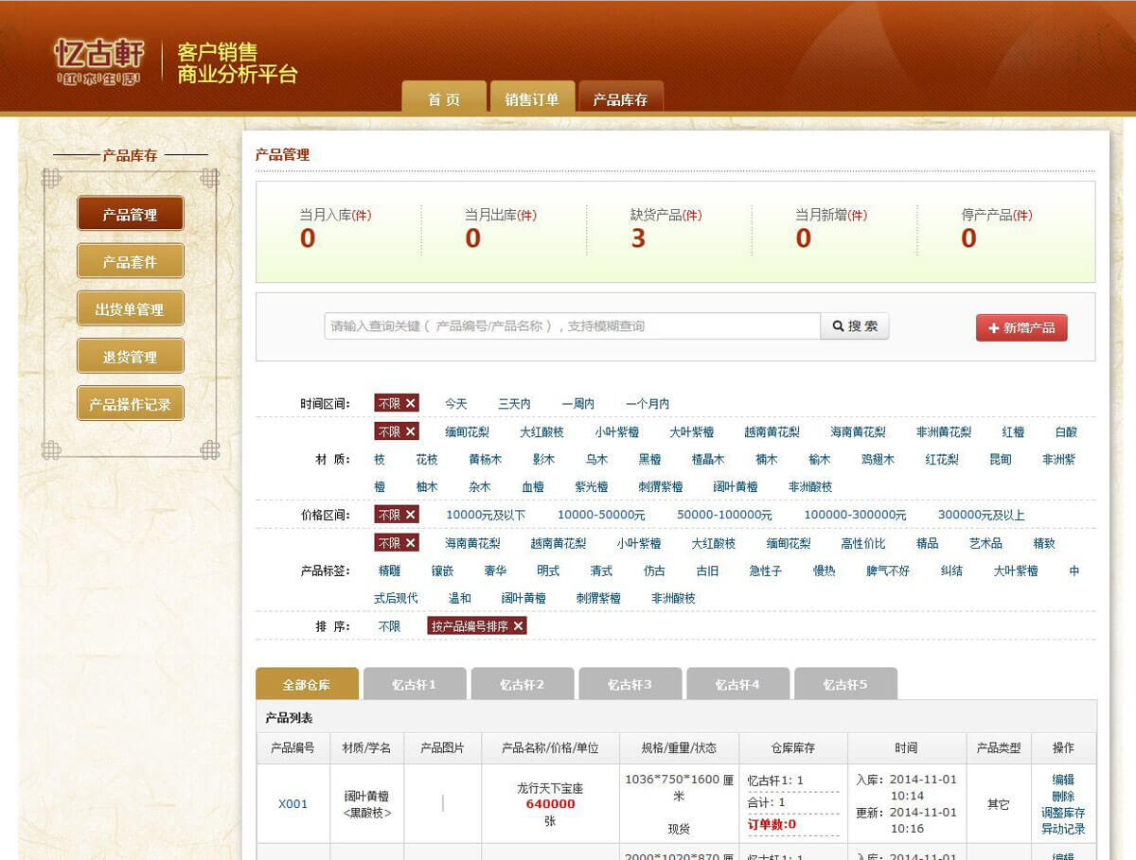Click the 忆古軒 logo in header
The width and height of the screenshot is (1136, 860).
tap(98, 61)
